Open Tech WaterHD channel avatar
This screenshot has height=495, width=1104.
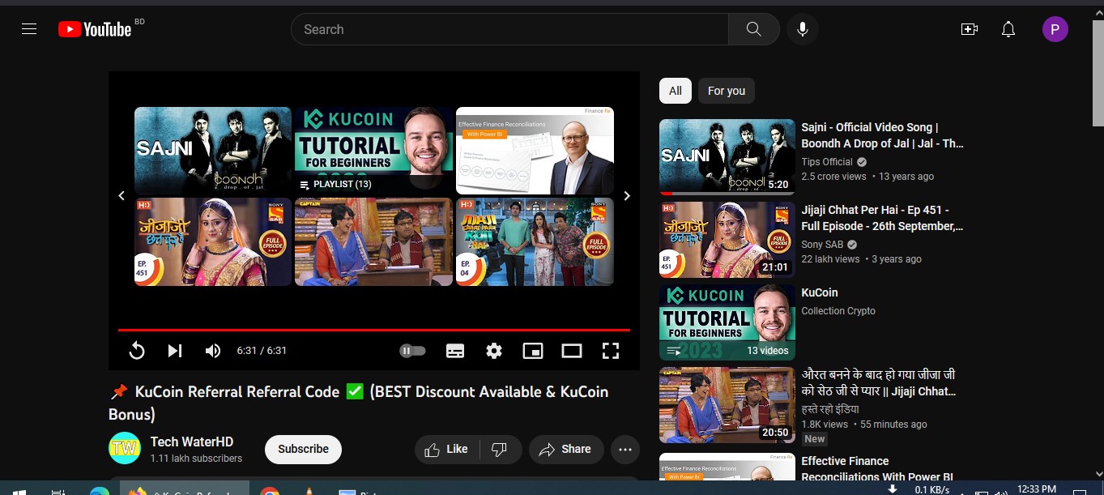coord(125,449)
